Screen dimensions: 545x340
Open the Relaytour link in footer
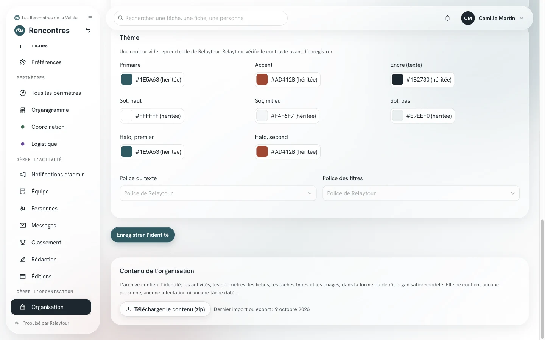tap(59, 323)
